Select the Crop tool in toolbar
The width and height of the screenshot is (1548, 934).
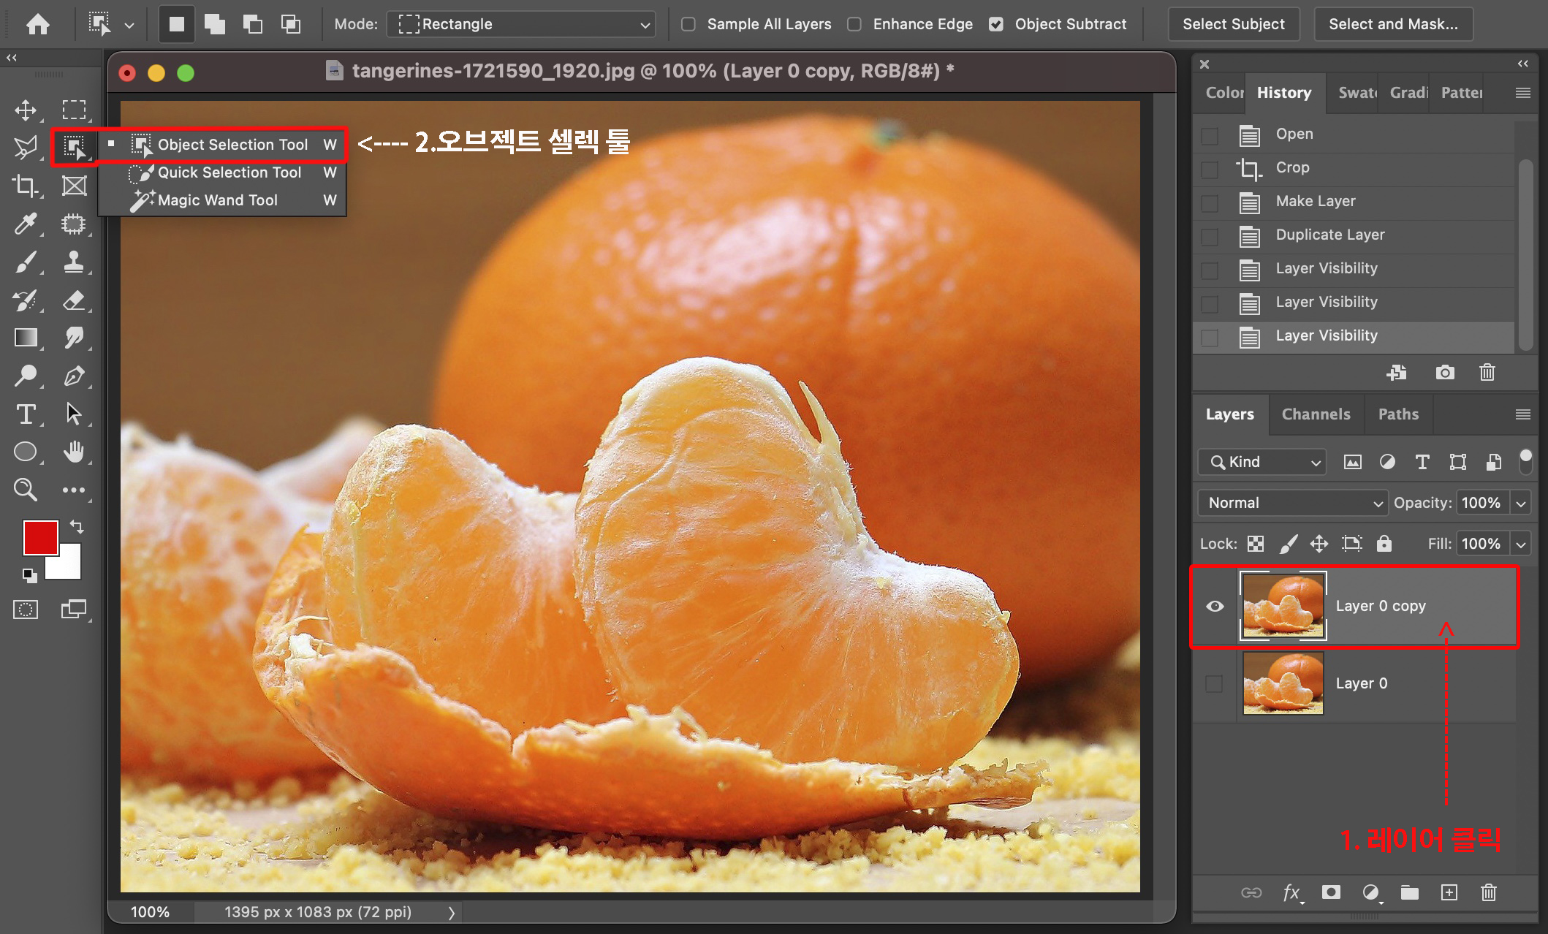[x=26, y=186]
